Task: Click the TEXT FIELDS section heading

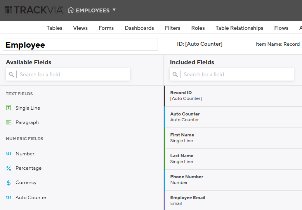Action: pyautogui.click(x=19, y=94)
